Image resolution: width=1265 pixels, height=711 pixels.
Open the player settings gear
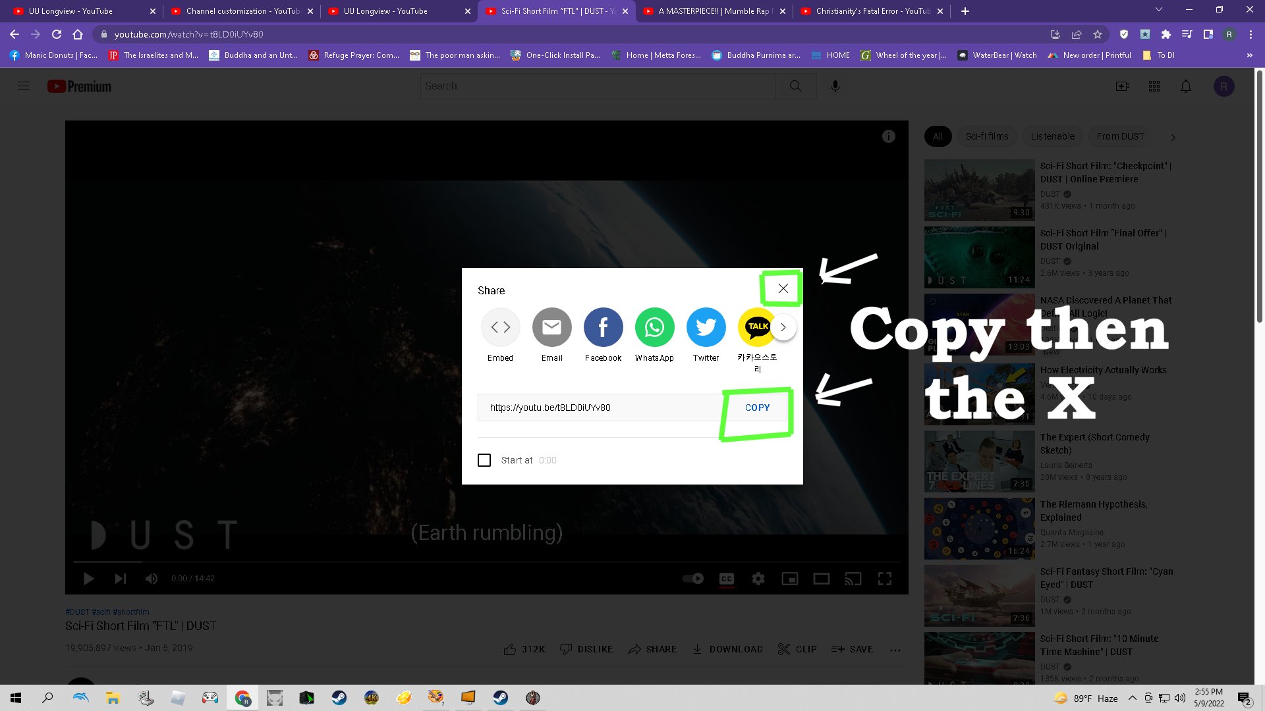(x=758, y=579)
